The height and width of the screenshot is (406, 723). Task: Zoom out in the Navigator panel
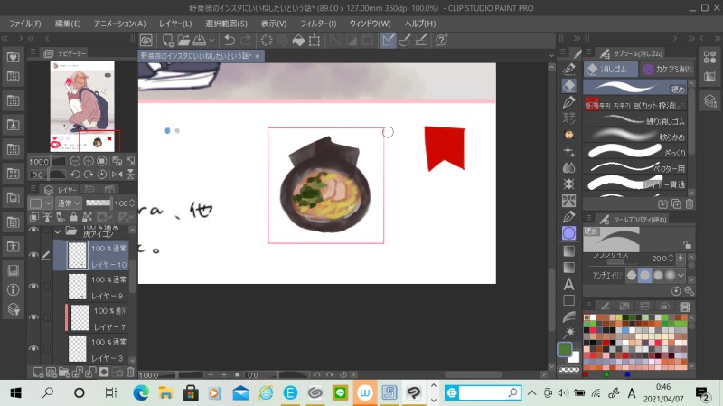coord(75,161)
